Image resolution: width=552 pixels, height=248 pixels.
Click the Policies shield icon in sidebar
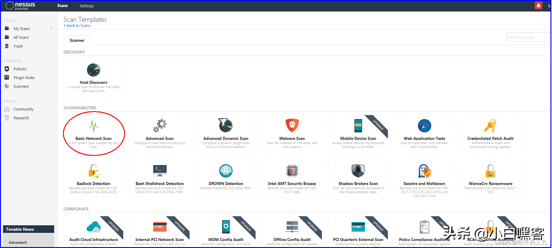[7, 69]
